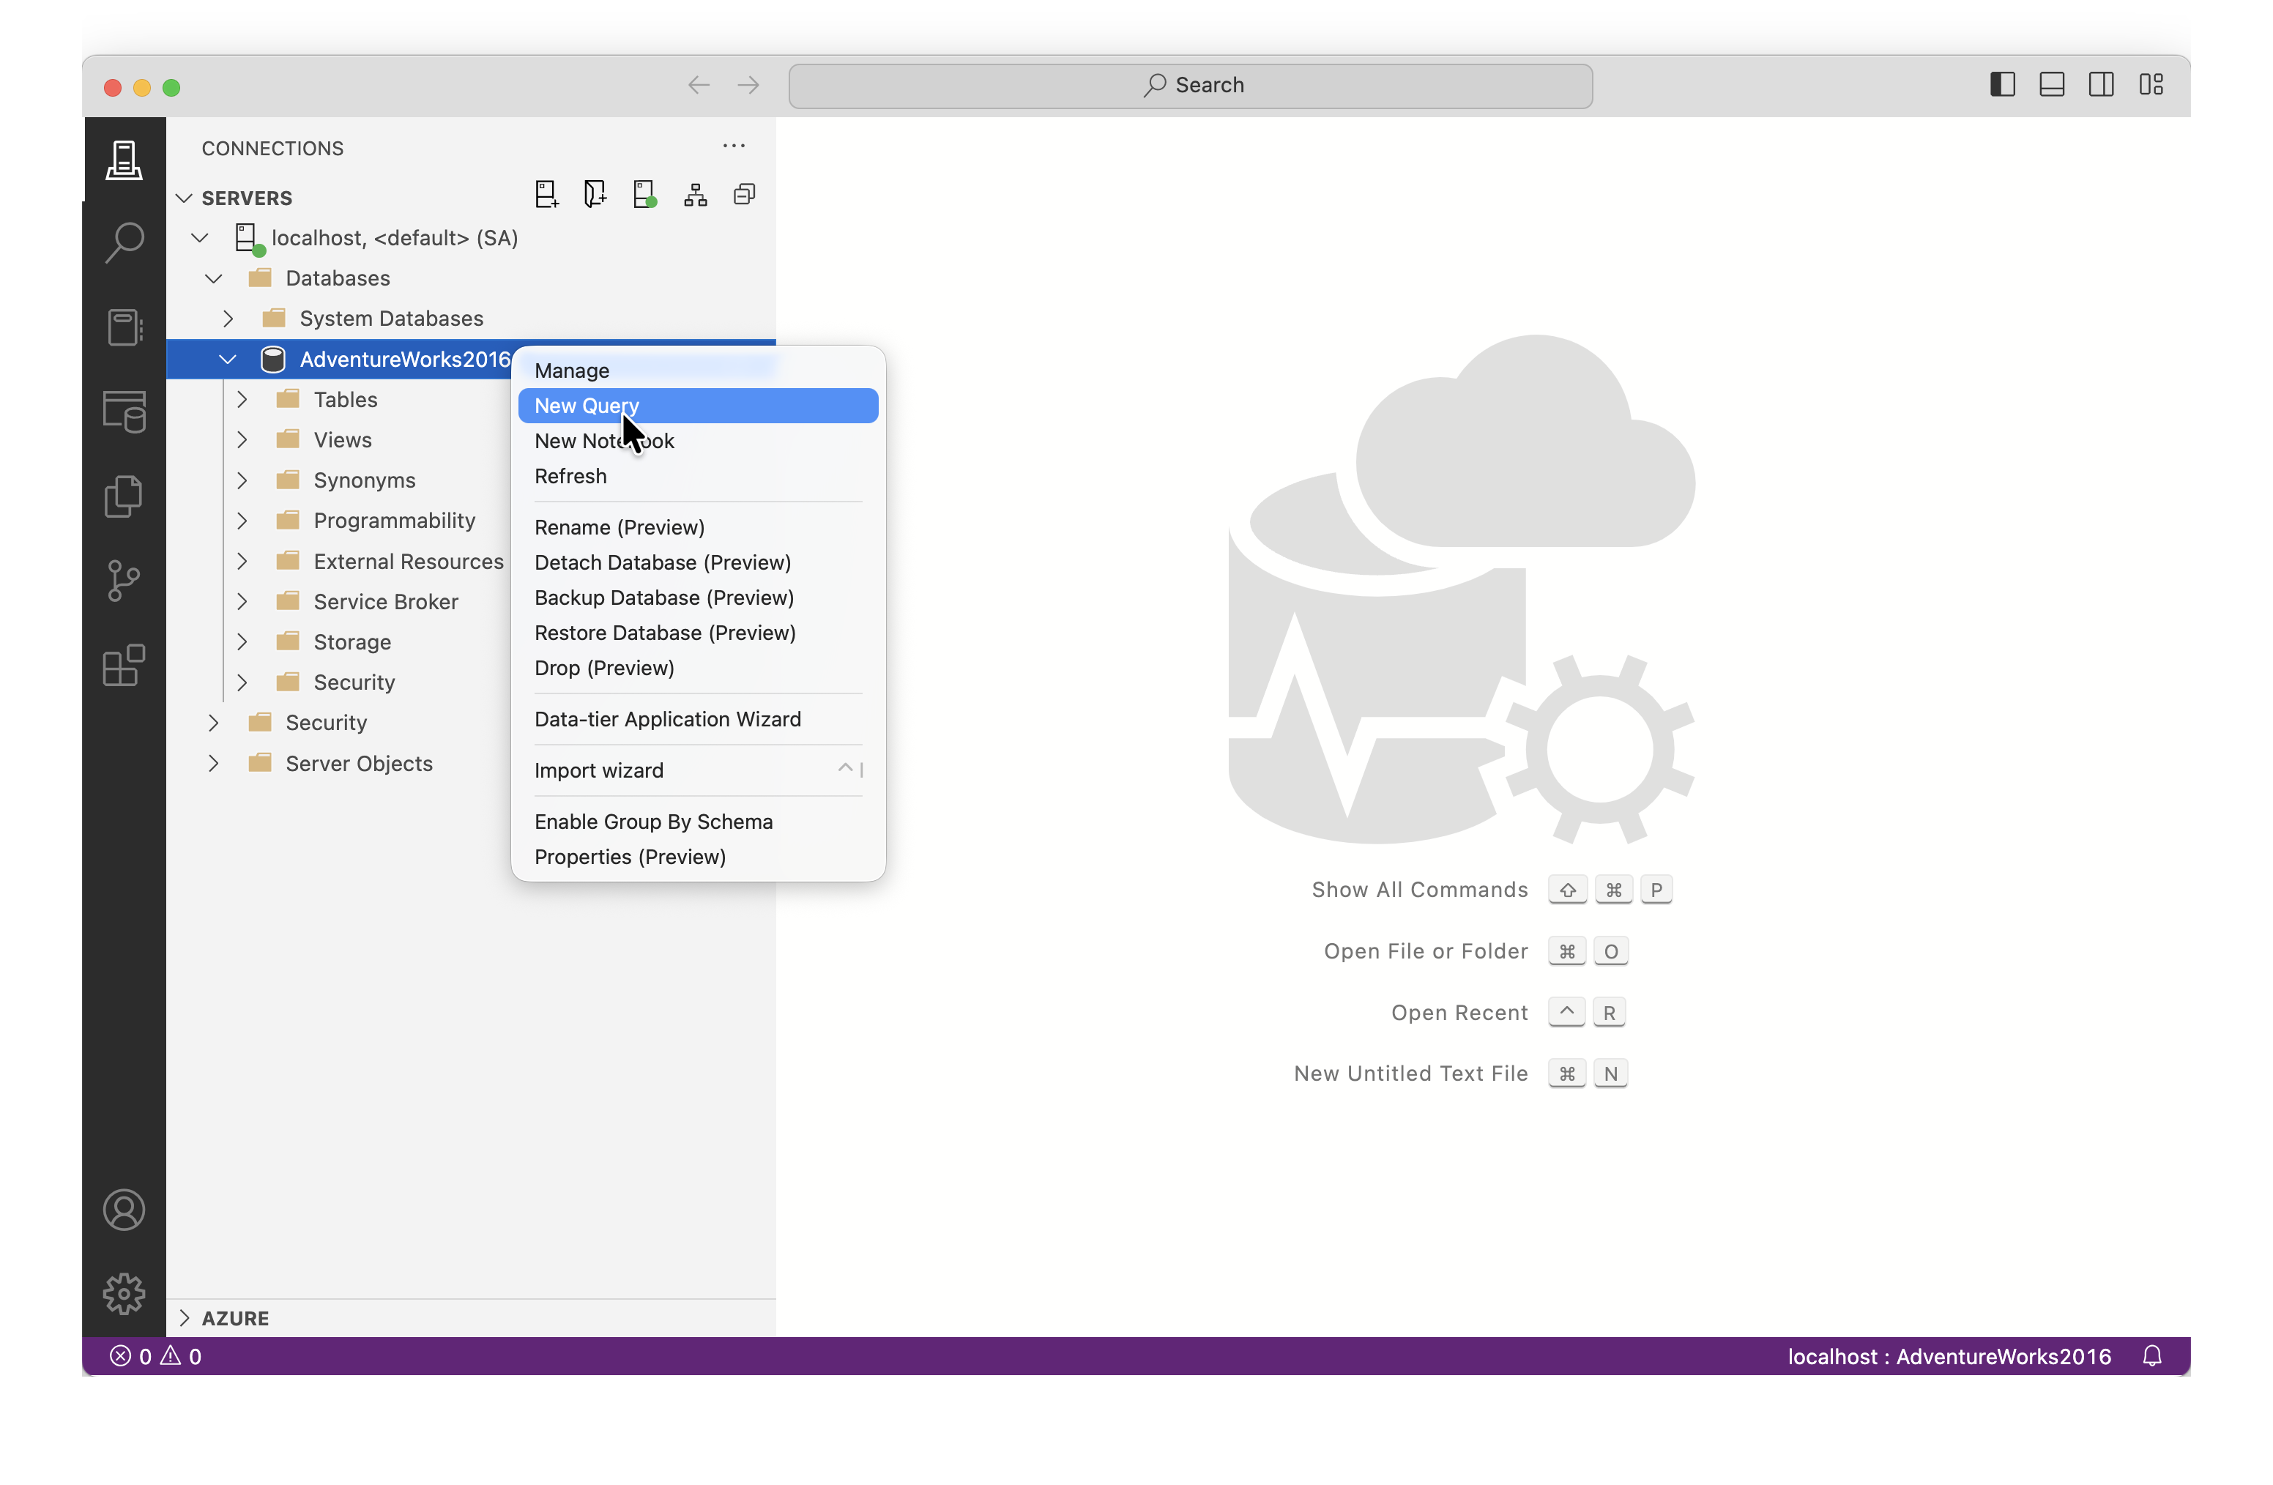Expand the Security folder directly below Storage
The image size is (2273, 1485).
tap(242, 682)
